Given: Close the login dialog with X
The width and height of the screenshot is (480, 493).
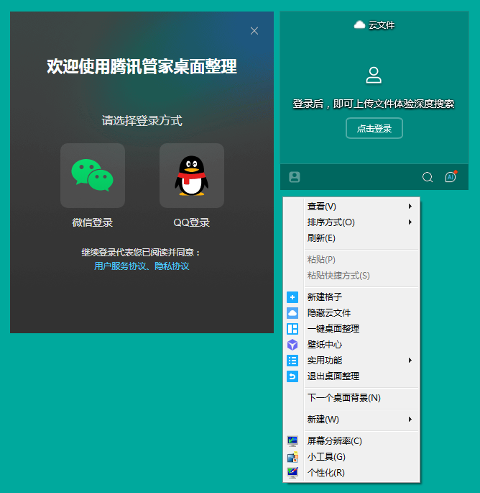Looking at the screenshot, I should pyautogui.click(x=254, y=31).
